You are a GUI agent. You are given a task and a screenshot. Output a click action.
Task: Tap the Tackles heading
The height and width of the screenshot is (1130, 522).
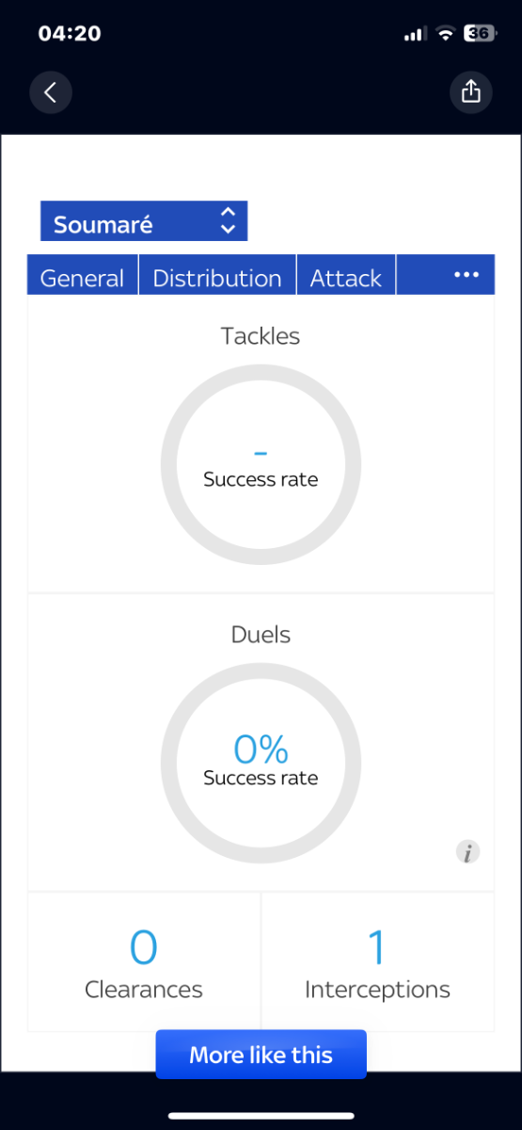coord(261,336)
